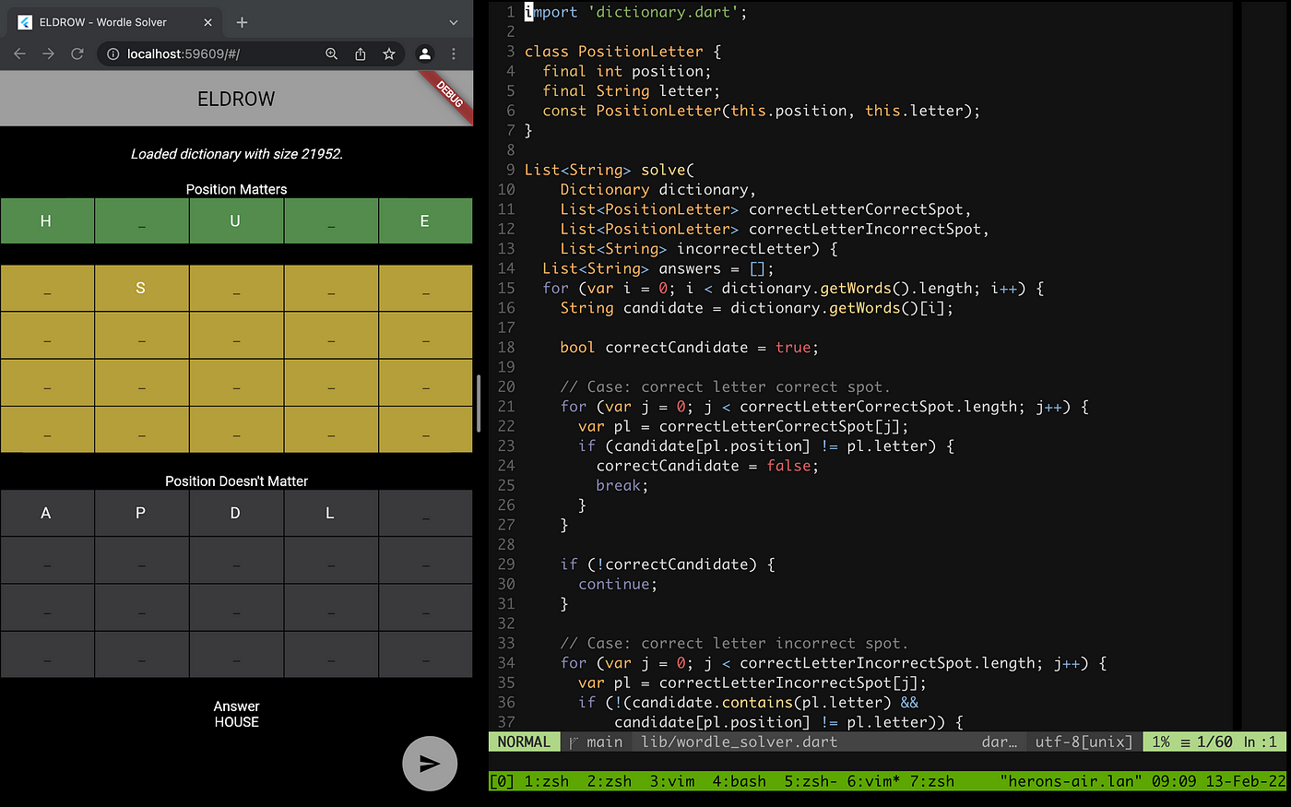This screenshot has height=807, width=1291.
Task: Click the green U tile
Action: [x=236, y=221]
